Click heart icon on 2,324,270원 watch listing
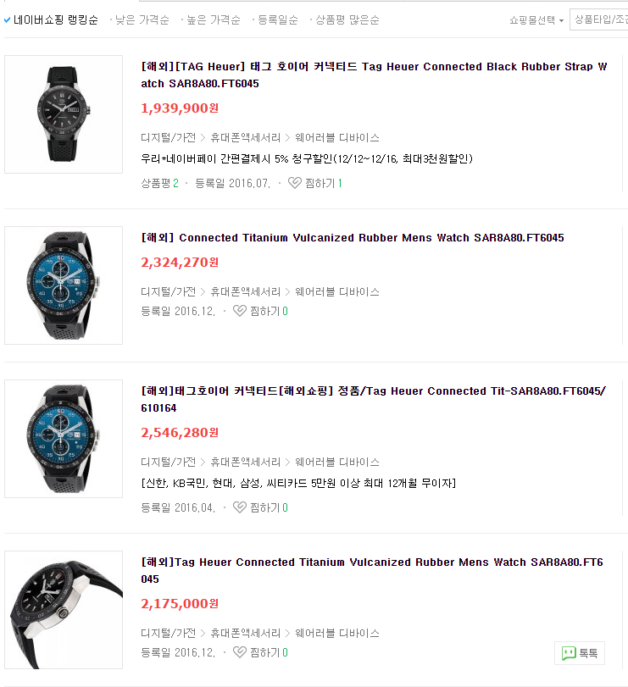This screenshot has width=628, height=687. click(239, 311)
